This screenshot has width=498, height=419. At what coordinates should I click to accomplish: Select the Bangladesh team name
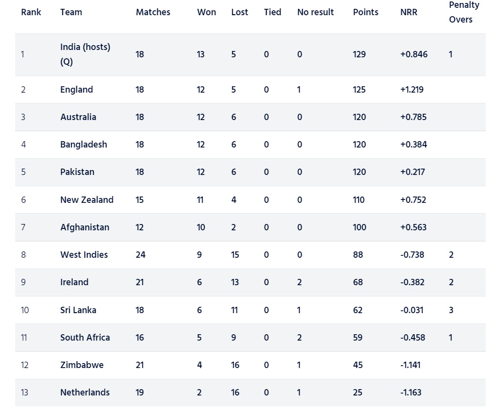pos(84,145)
